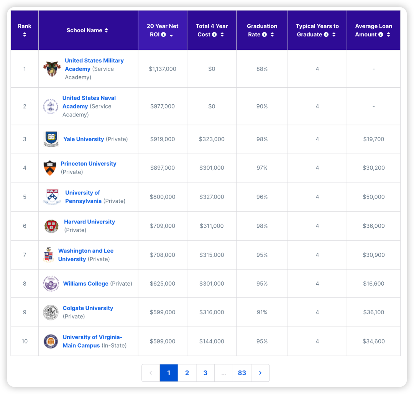
Task: Click the $897,000 ROI value
Action: point(163,168)
